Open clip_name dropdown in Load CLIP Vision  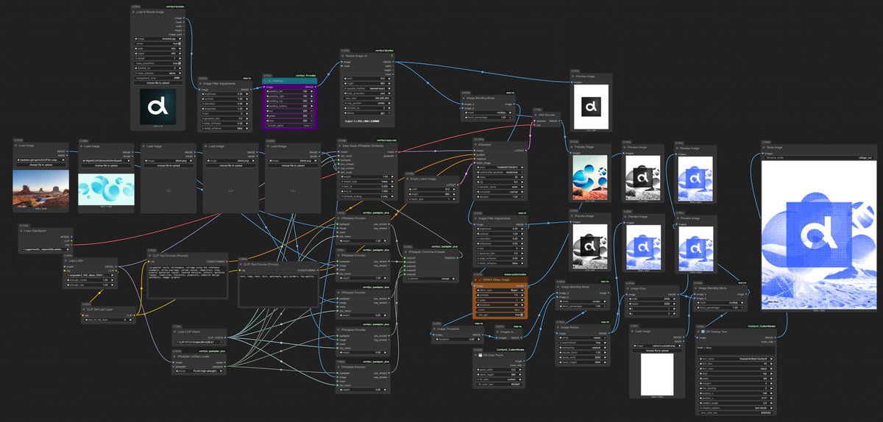(x=200, y=342)
